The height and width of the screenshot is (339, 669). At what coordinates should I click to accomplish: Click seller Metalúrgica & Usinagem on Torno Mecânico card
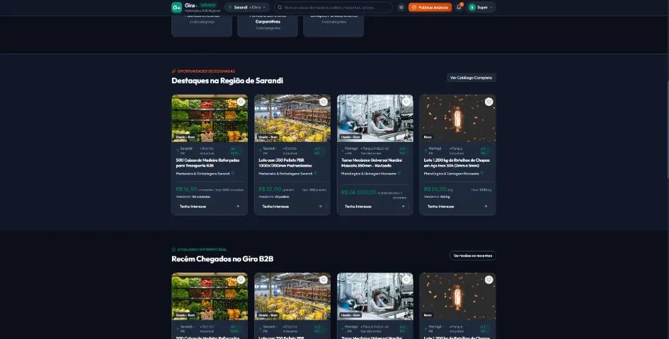click(x=369, y=174)
